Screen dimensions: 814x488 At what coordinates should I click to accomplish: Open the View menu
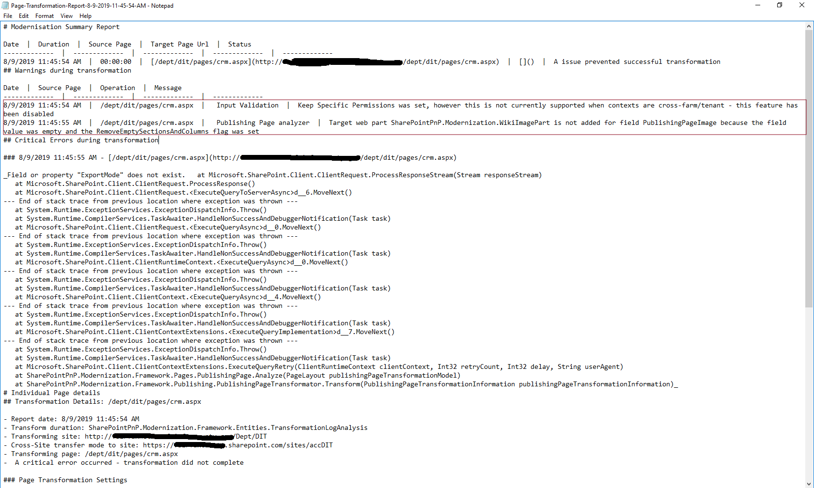click(x=67, y=16)
